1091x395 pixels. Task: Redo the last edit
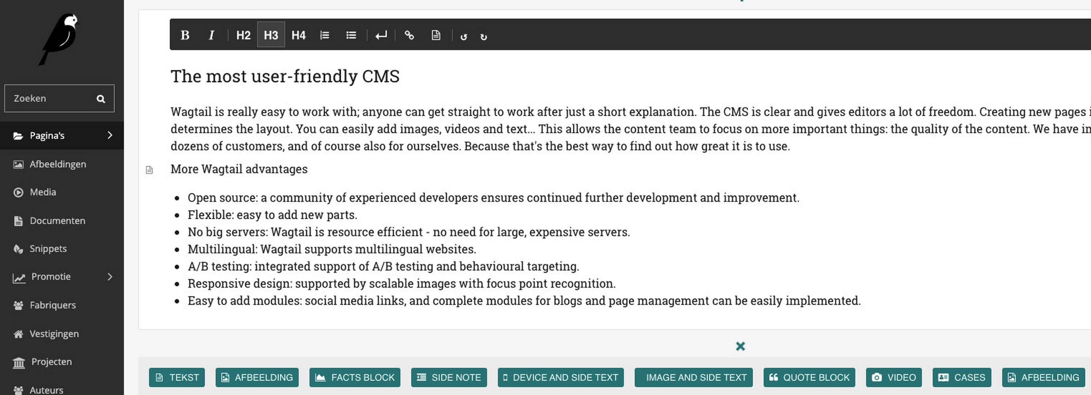[x=484, y=37]
